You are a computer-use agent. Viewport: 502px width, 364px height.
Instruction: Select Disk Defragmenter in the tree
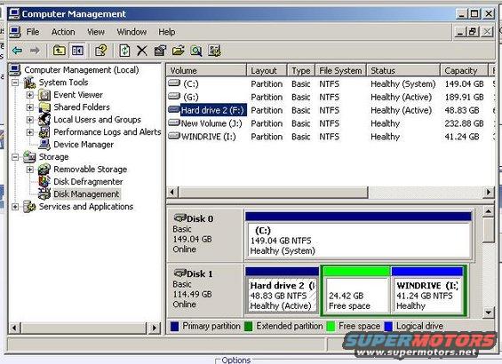pos(88,182)
